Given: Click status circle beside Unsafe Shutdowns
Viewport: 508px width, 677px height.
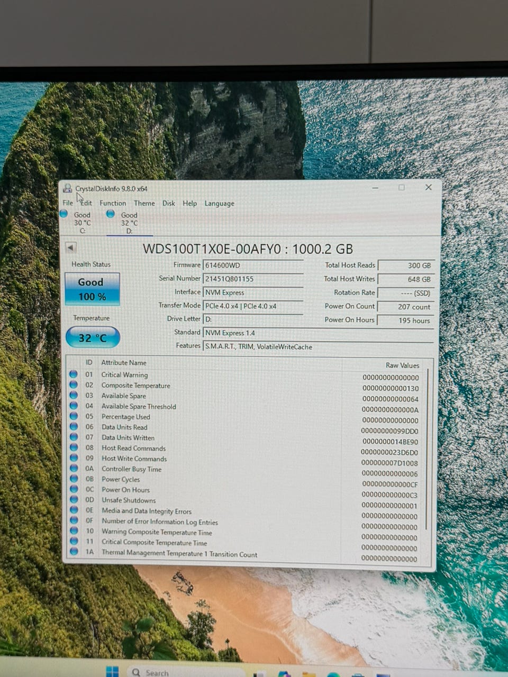Looking at the screenshot, I should click(74, 500).
